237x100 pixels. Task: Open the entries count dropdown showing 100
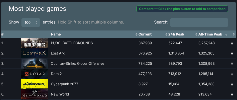coord(31,22)
